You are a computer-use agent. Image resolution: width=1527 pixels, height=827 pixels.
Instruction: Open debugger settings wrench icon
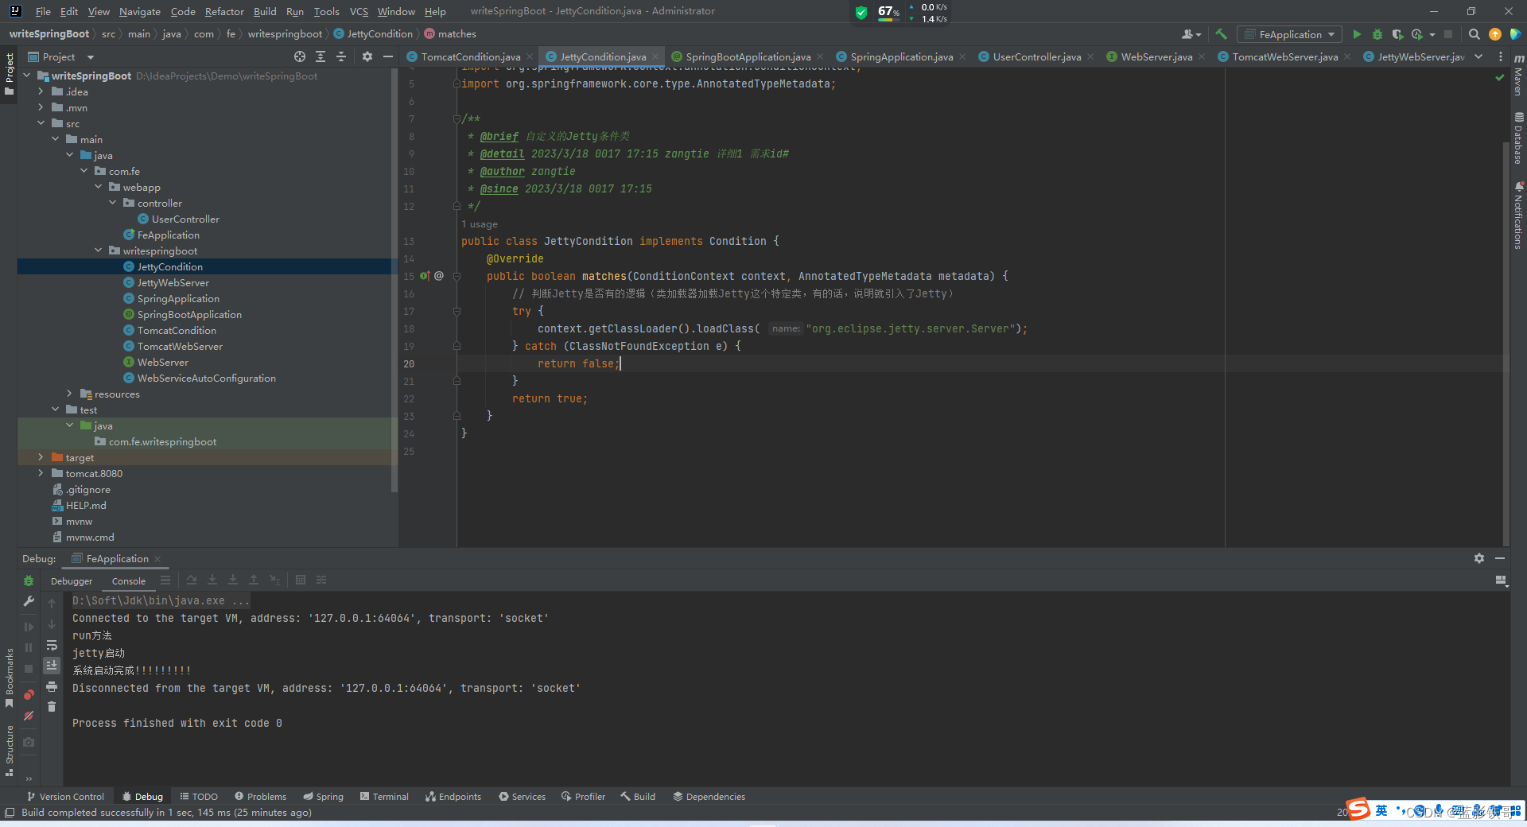[29, 601]
